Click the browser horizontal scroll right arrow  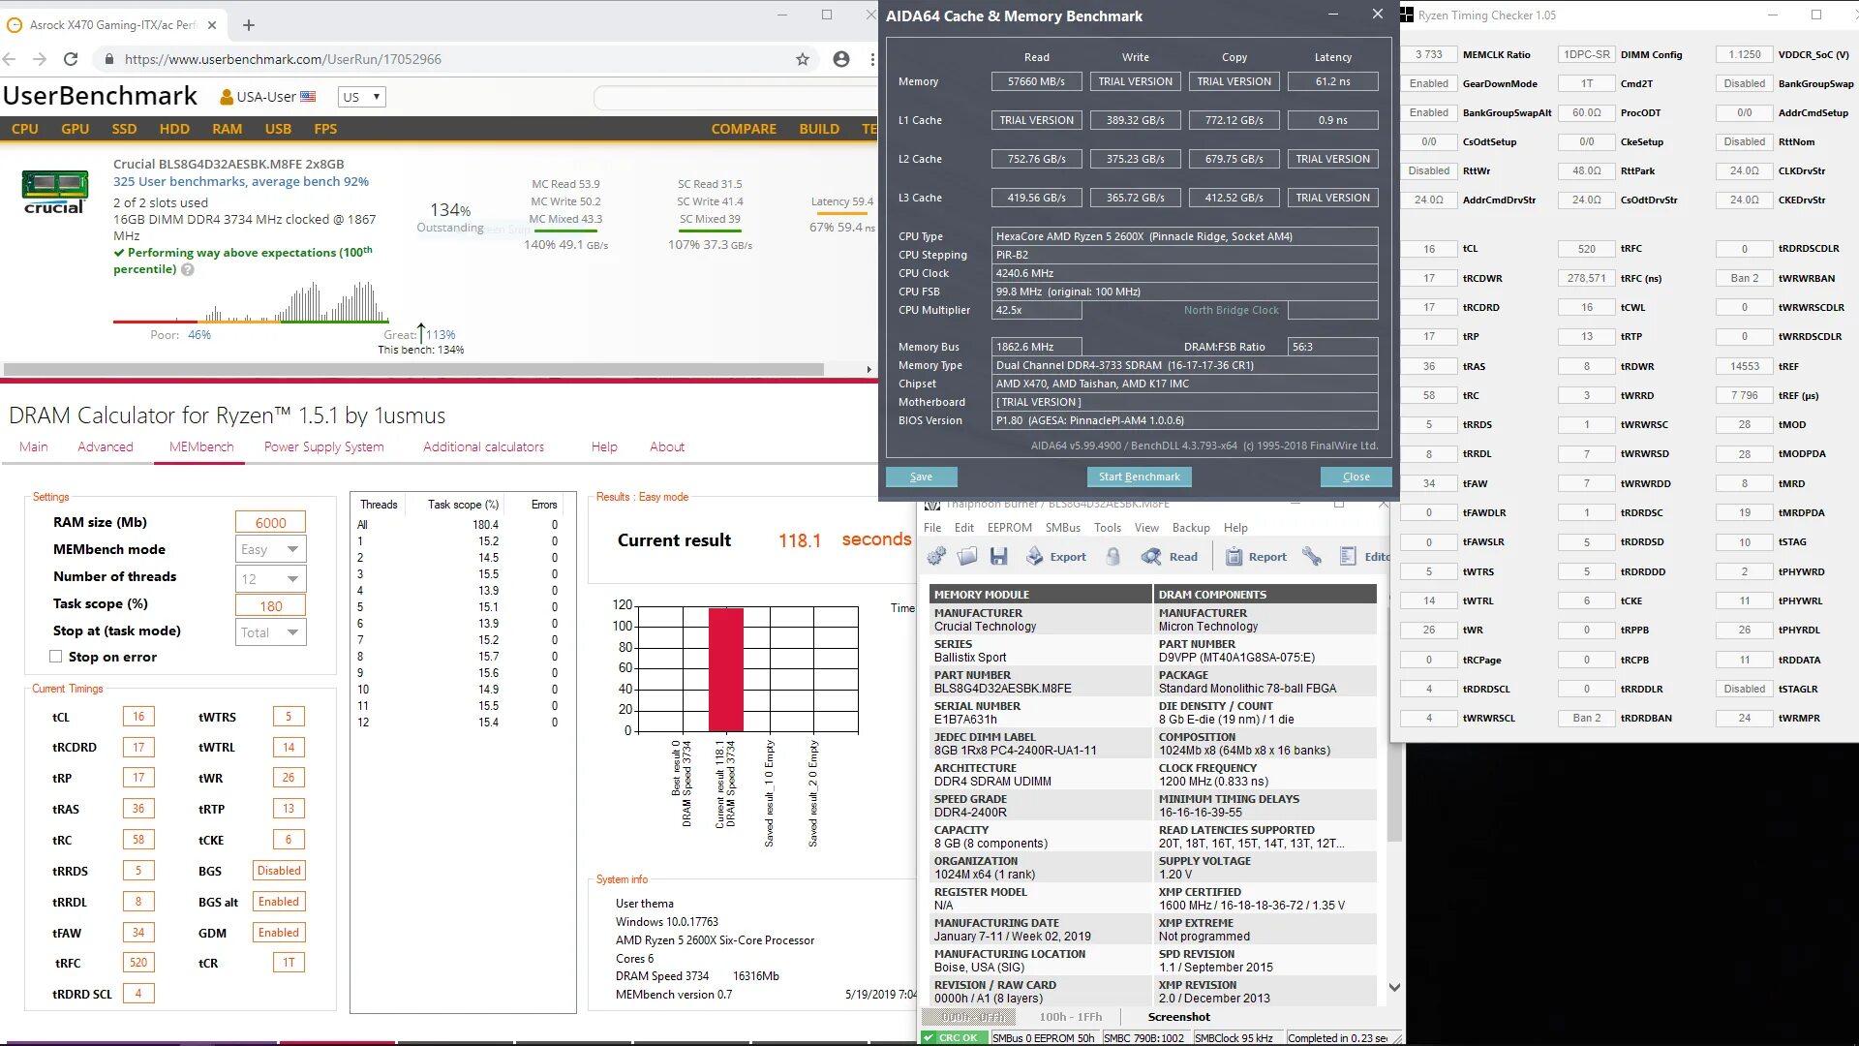(869, 369)
